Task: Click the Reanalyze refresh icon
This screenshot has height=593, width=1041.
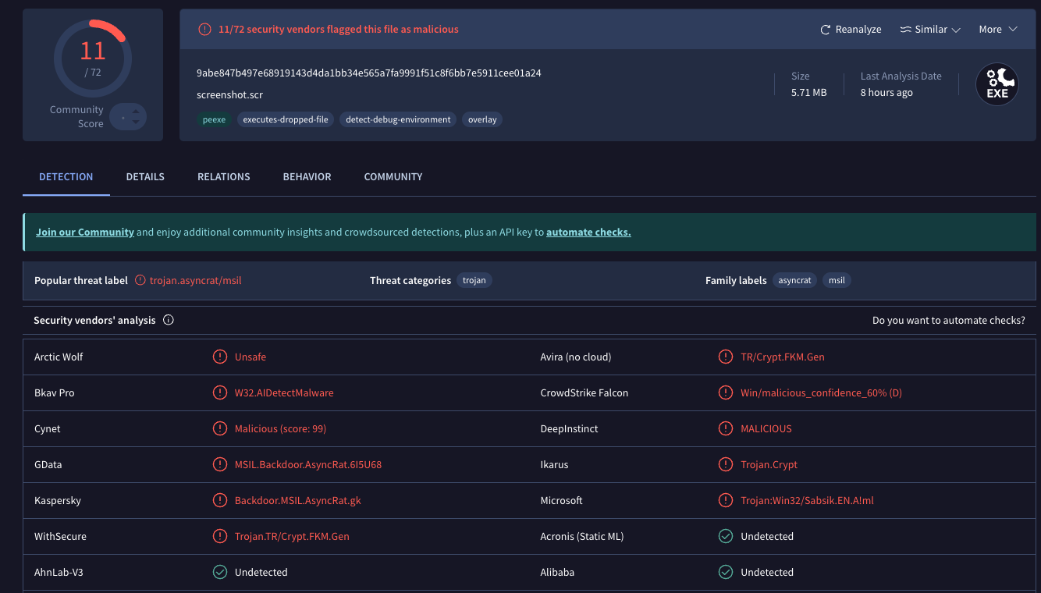Action: click(825, 30)
